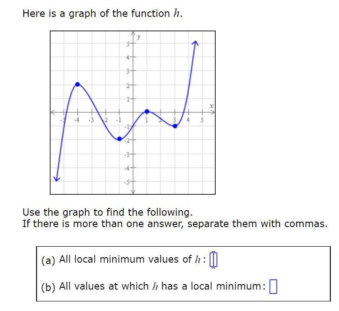Image resolution: width=339 pixels, height=311 pixels.
Task: Click the blue dot on the x-axis at x equals 1
Action: tap(147, 112)
